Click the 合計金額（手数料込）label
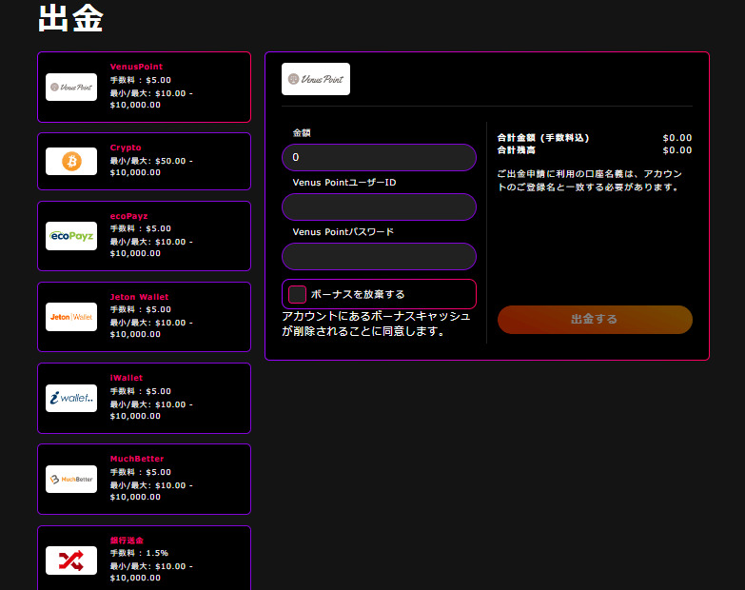The width and height of the screenshot is (745, 590). 543,138
